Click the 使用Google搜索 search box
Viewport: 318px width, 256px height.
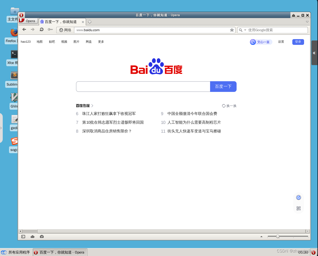(277, 30)
